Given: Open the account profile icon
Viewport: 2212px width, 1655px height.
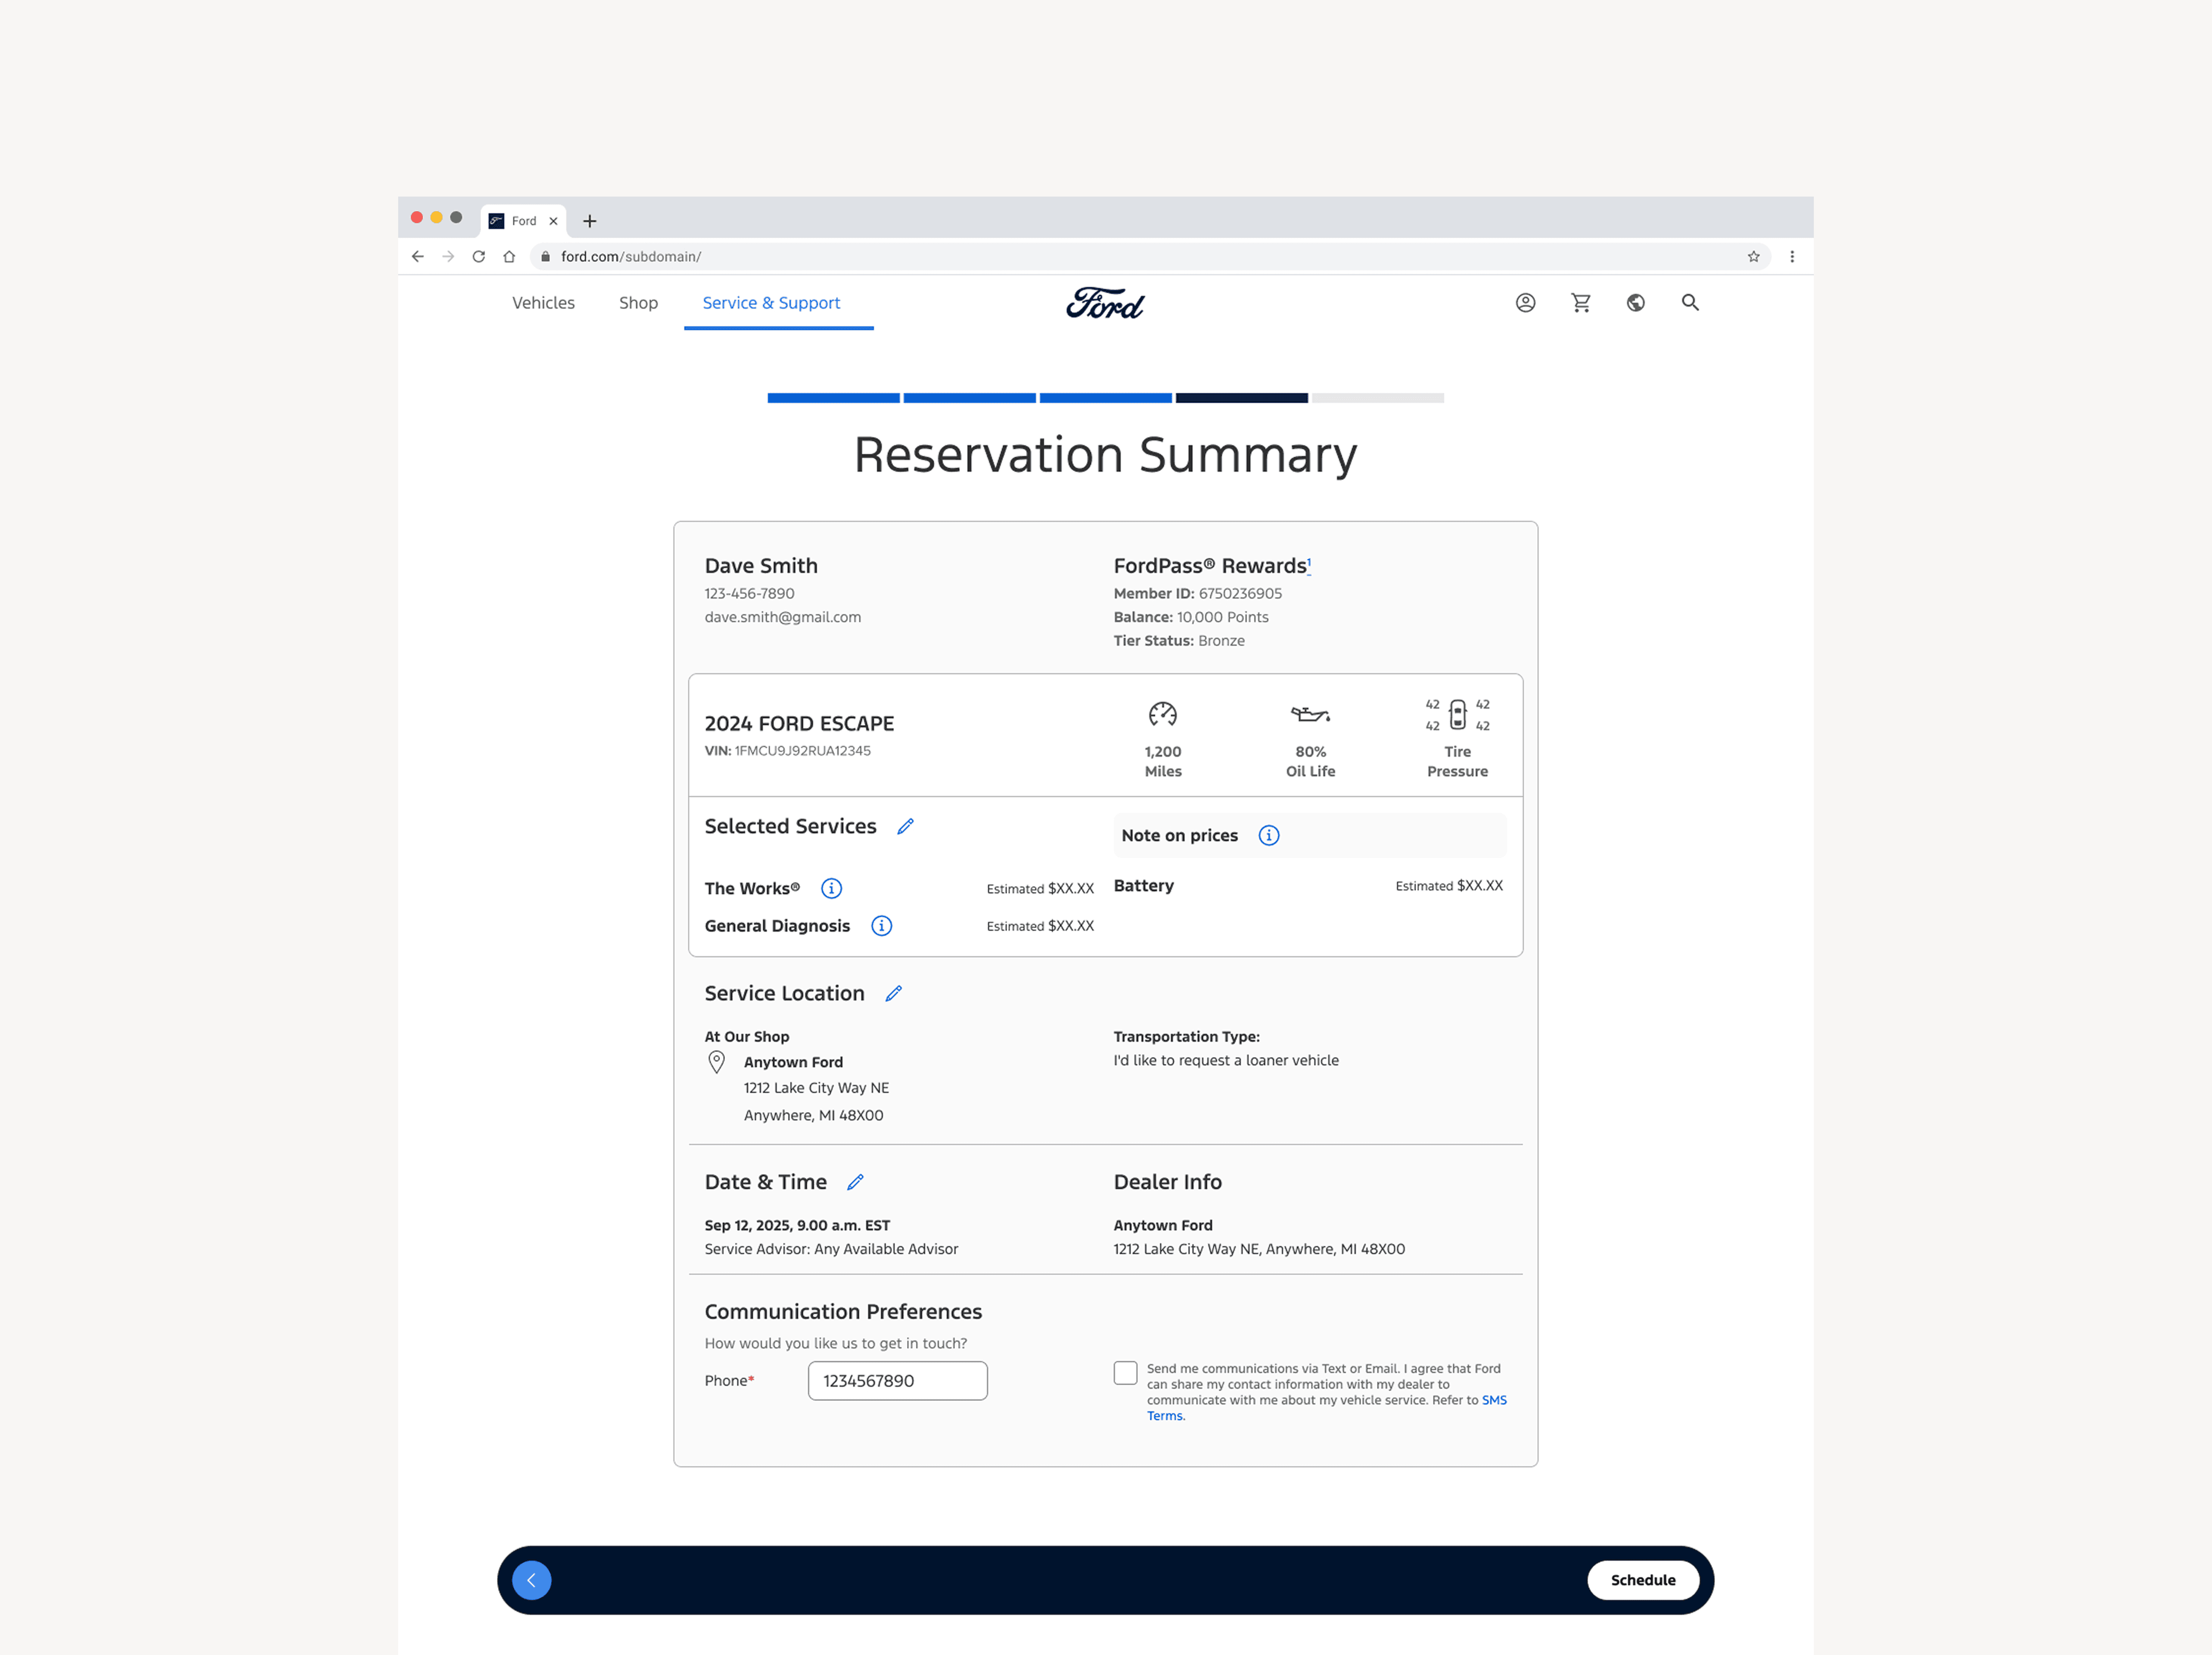Looking at the screenshot, I should click(x=1525, y=303).
